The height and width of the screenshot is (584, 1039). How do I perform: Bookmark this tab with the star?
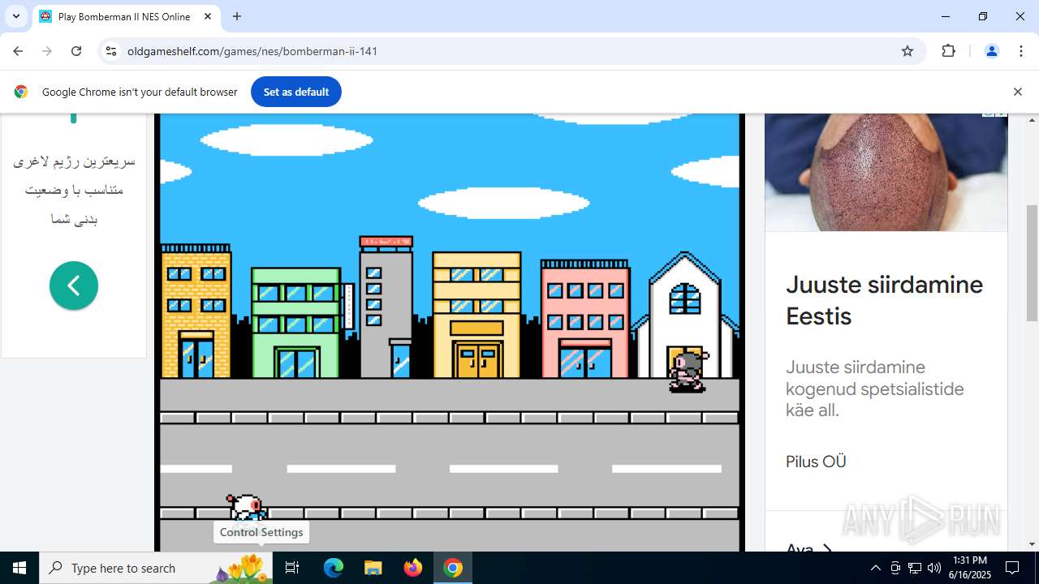[908, 51]
